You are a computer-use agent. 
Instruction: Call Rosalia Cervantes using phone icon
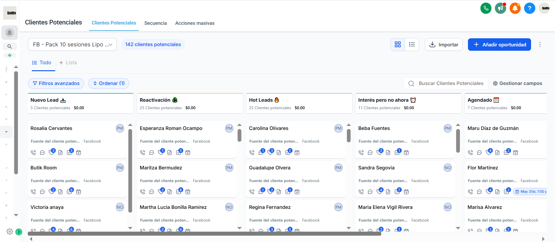point(34,152)
